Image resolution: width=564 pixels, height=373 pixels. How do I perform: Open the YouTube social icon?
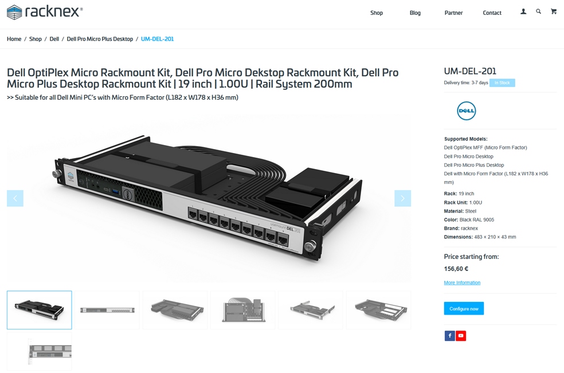(461, 336)
